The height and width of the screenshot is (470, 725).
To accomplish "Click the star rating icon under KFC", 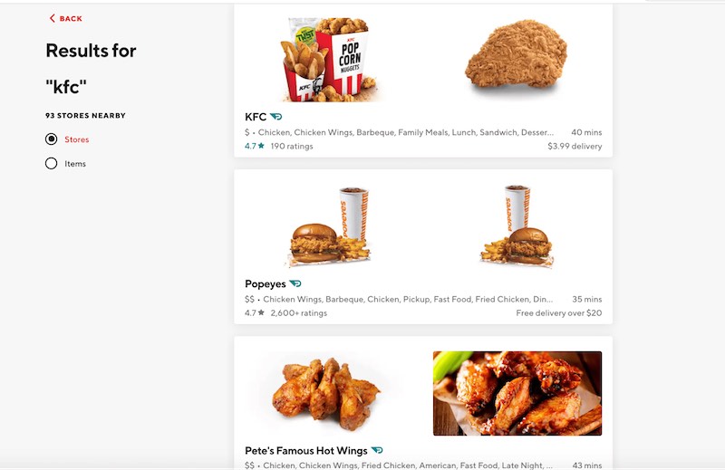I will pos(261,146).
